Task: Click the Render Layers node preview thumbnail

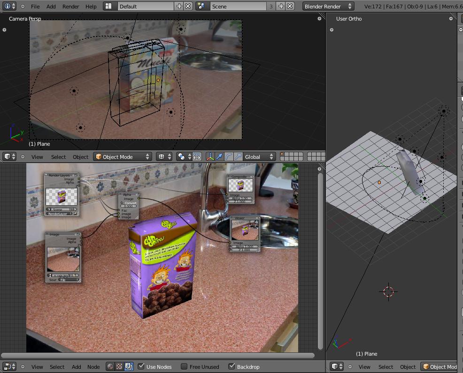Action: (x=62, y=197)
